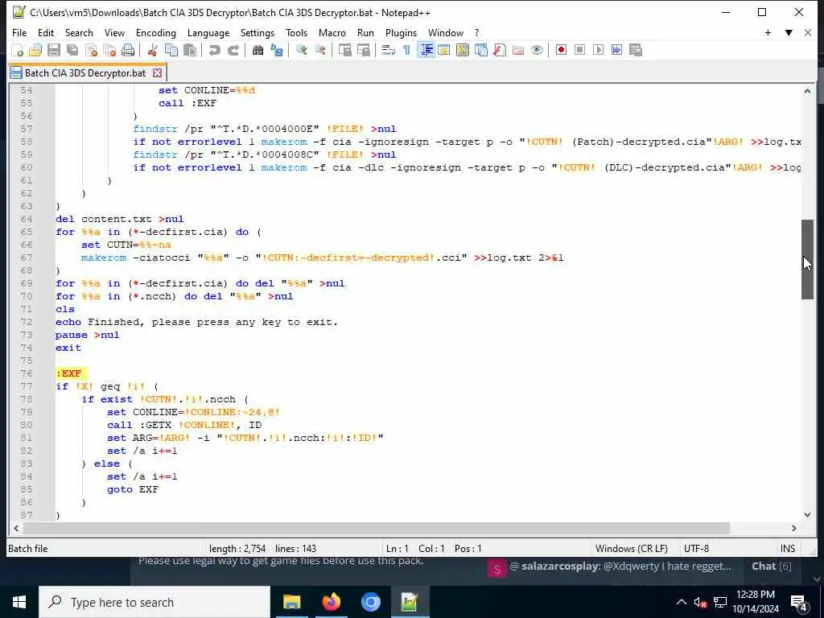Open the View menu
The height and width of the screenshot is (618, 824).
tap(114, 32)
